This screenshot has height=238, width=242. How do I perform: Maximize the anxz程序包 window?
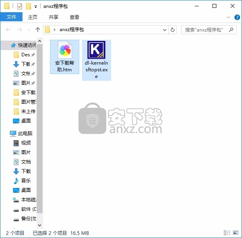pyautogui.click(x=214, y=6)
